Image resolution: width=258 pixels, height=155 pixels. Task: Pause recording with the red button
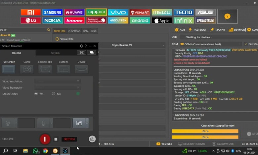[x=45, y=139]
